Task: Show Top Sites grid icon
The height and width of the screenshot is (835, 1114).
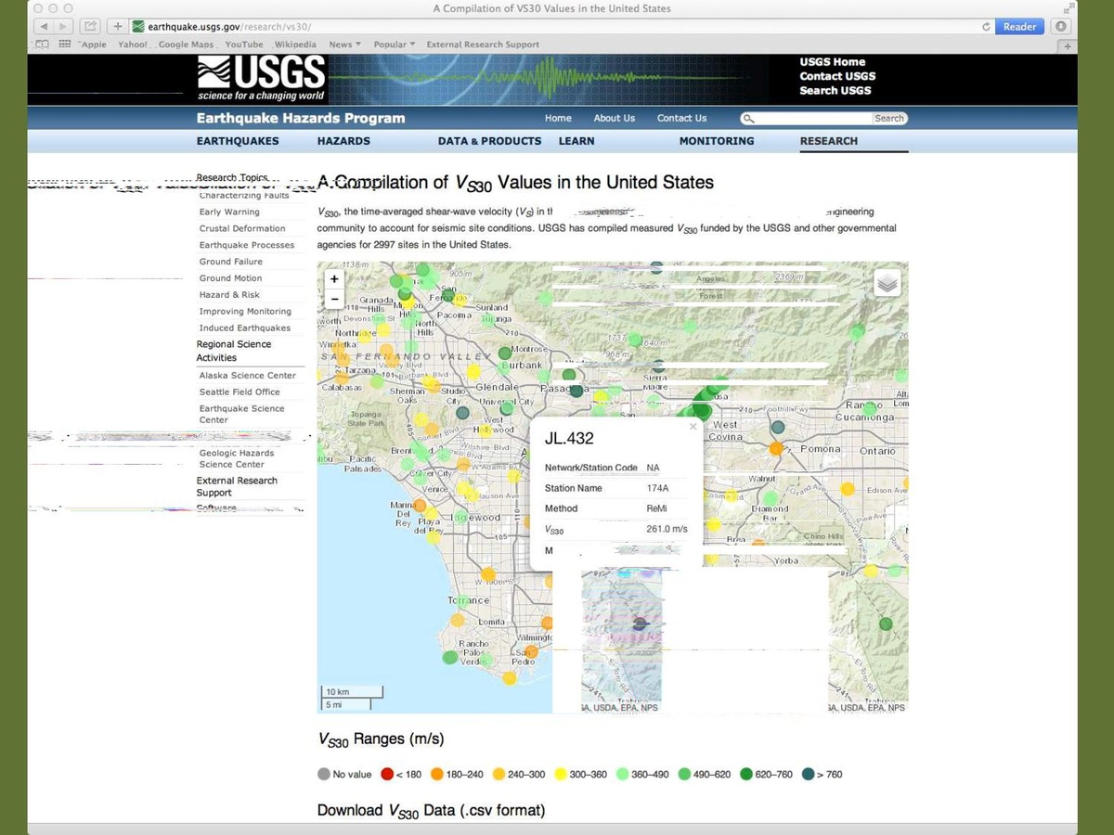Action: (65, 45)
